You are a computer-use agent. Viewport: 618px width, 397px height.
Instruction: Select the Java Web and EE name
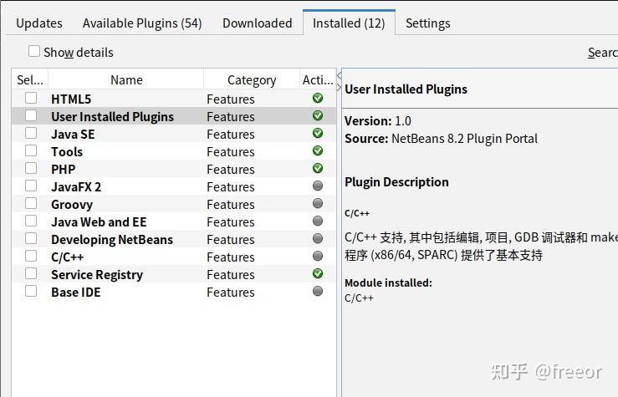point(99,221)
